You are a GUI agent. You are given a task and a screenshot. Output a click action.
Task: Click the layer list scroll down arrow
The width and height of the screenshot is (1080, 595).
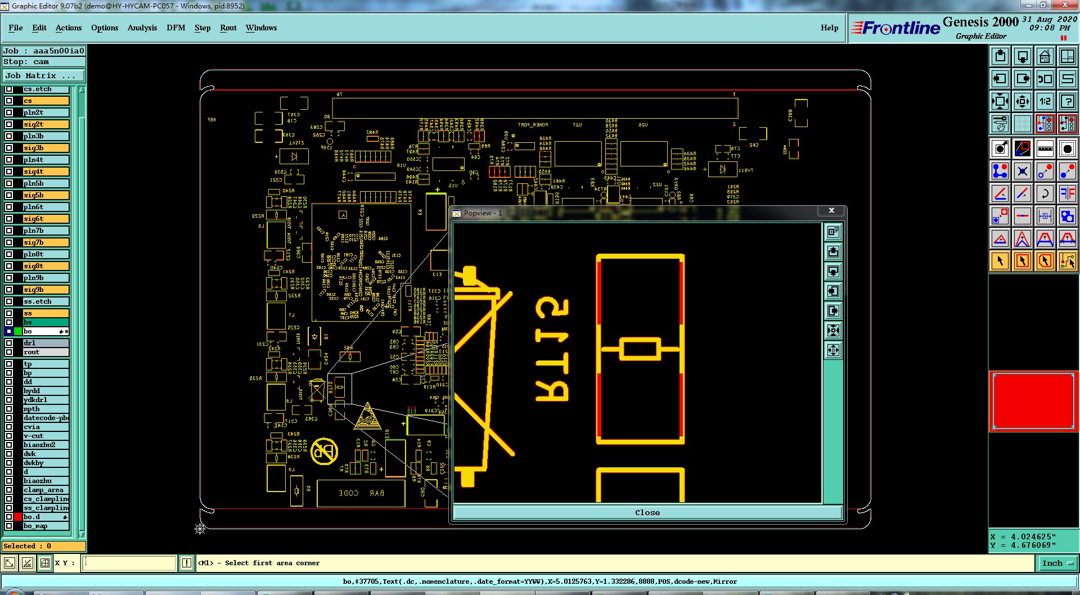82,534
